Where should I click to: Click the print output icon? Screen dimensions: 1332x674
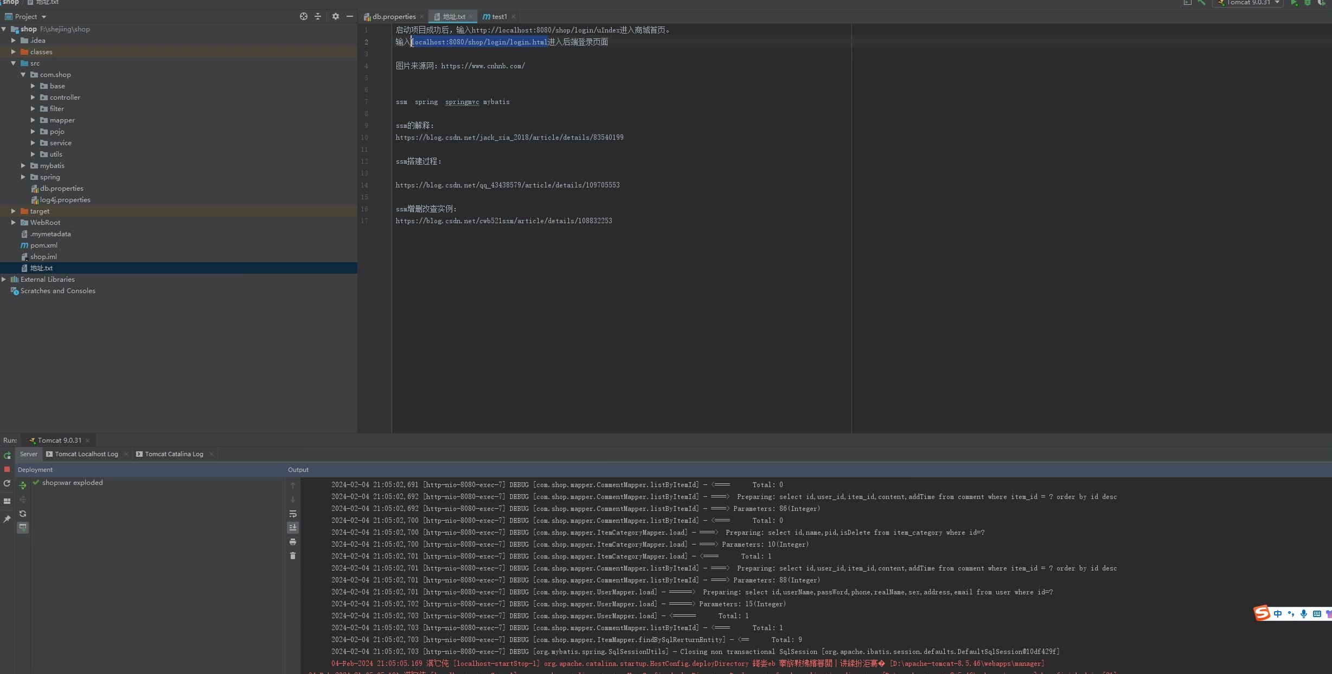[293, 542]
